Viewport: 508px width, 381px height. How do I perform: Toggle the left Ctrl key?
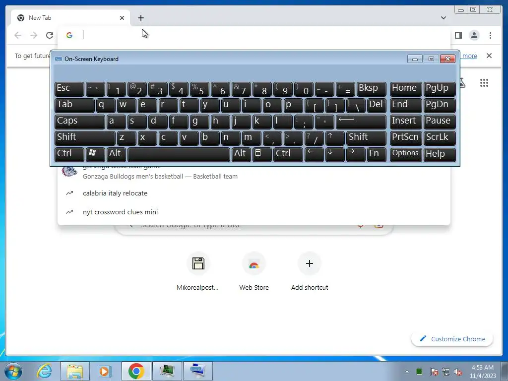click(x=69, y=155)
